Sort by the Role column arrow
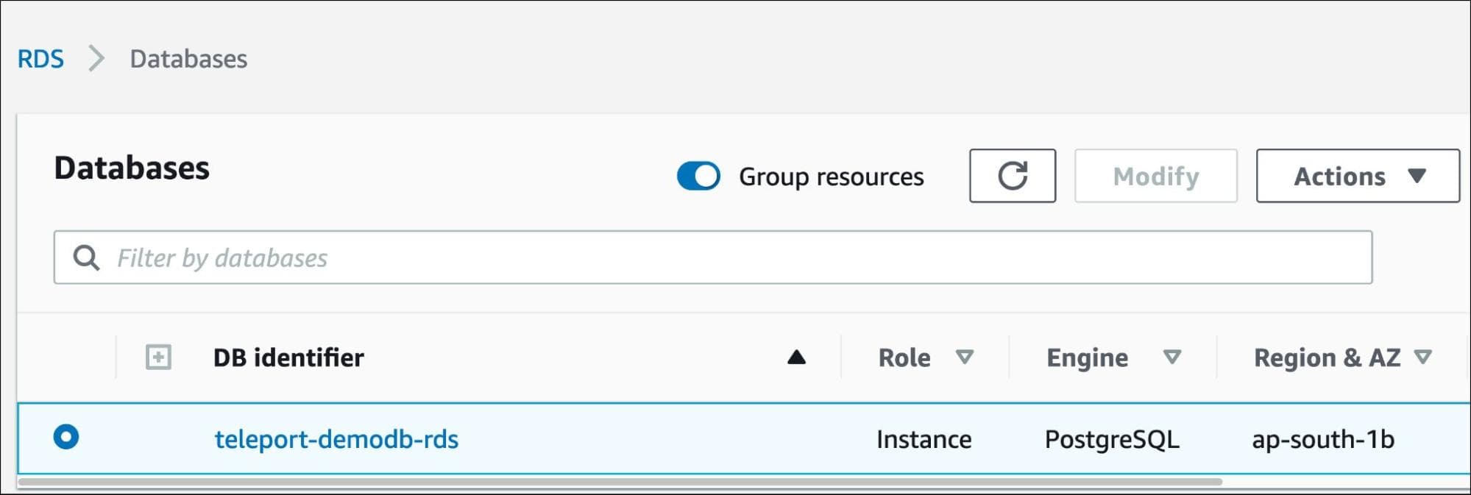Image resolution: width=1471 pixels, height=495 pixels. pos(964,357)
